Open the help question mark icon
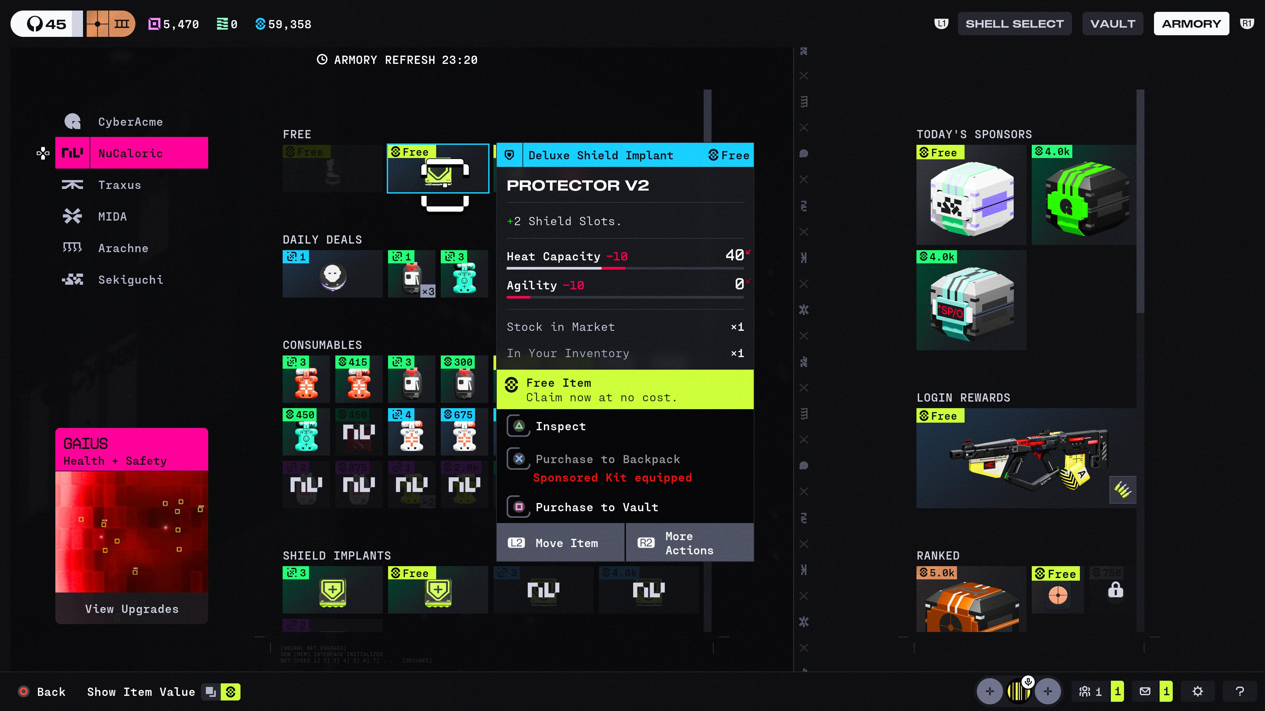This screenshot has width=1265, height=711. [x=1239, y=691]
